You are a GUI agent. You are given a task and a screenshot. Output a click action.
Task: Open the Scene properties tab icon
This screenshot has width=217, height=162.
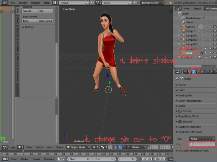click(x=194, y=72)
